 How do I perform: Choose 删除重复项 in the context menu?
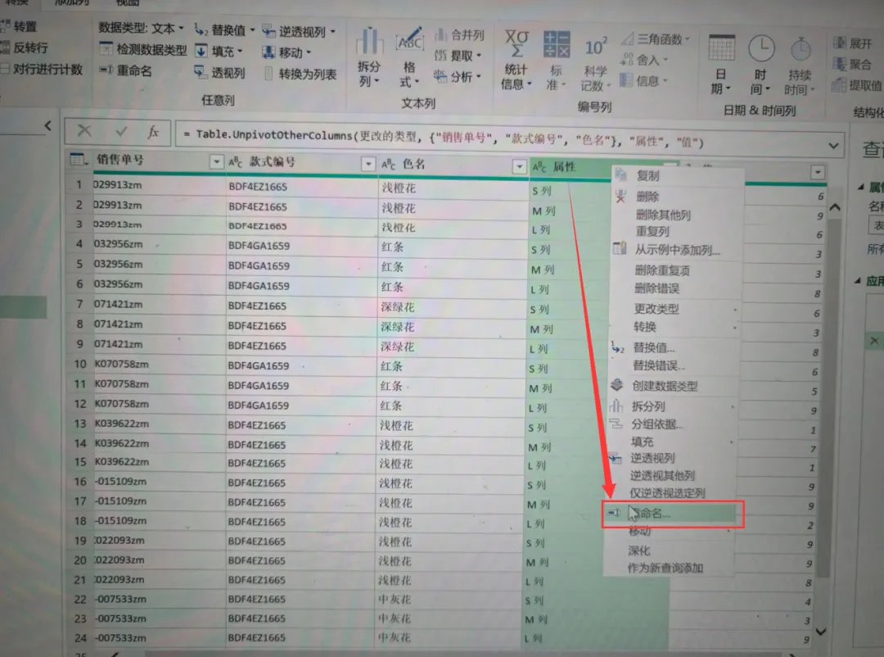tap(662, 270)
